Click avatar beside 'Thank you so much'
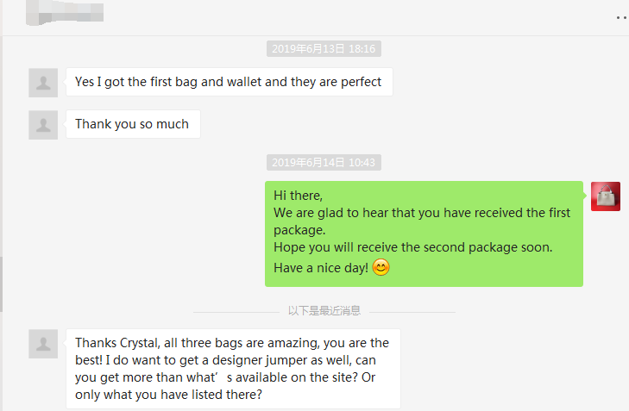Screen dimensions: 629x411 [x=43, y=124]
